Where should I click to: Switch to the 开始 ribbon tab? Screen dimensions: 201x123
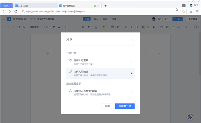tap(87, 19)
